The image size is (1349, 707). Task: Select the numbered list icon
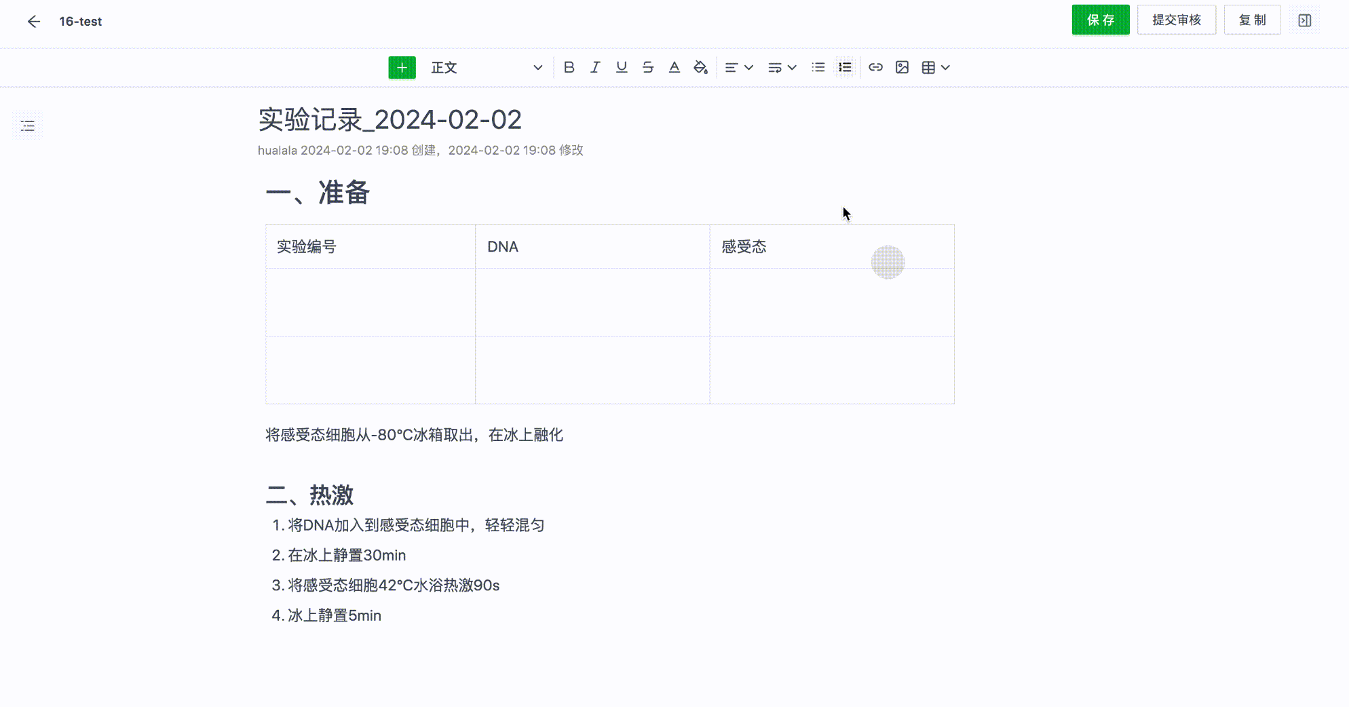tap(845, 67)
